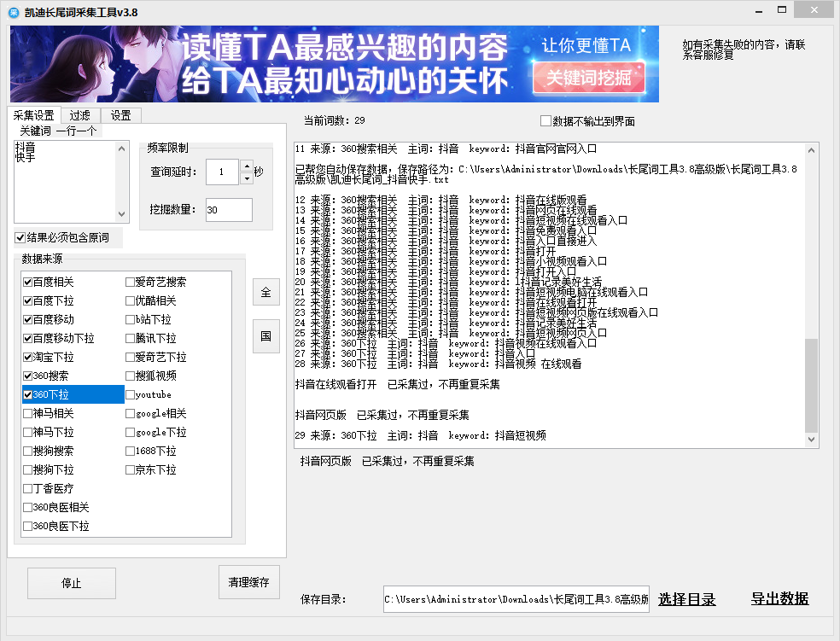Click the 挖掘数量 input field

229,210
